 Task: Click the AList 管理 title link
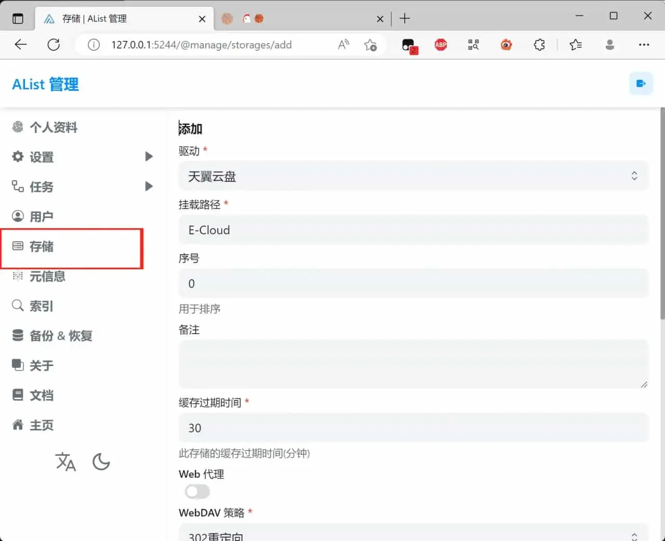(46, 84)
